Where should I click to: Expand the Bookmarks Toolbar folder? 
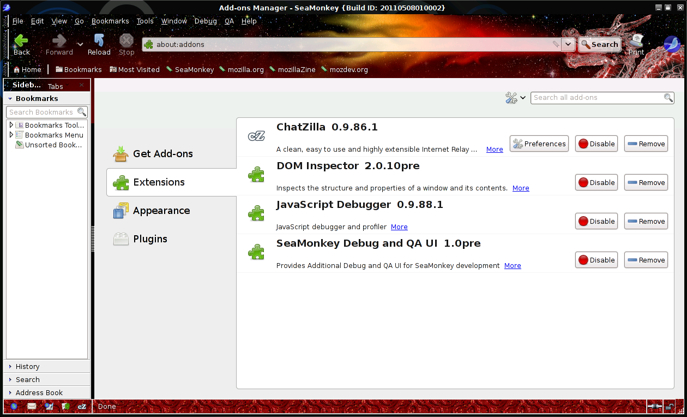(x=11, y=126)
